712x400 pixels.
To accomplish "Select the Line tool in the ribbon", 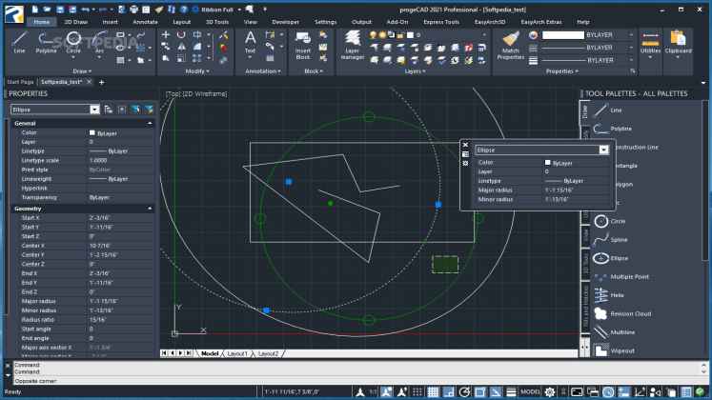I will 19,42.
